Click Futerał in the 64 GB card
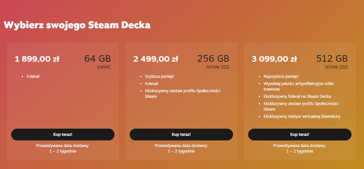 [x=33, y=76]
